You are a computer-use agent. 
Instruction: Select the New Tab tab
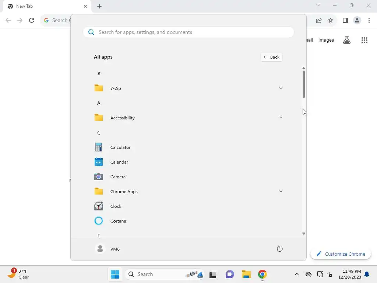tap(47, 7)
